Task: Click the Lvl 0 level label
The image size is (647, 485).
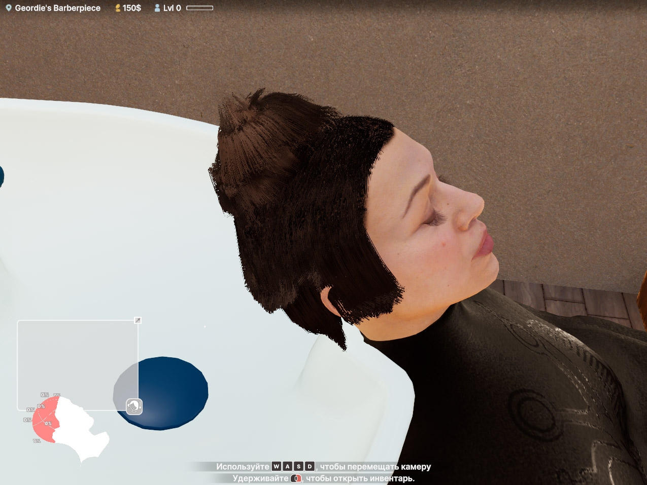Action: [172, 8]
